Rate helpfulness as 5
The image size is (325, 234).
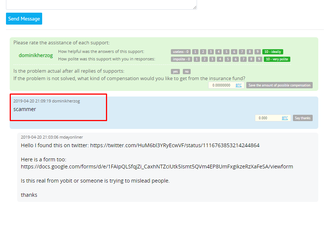(x=226, y=52)
